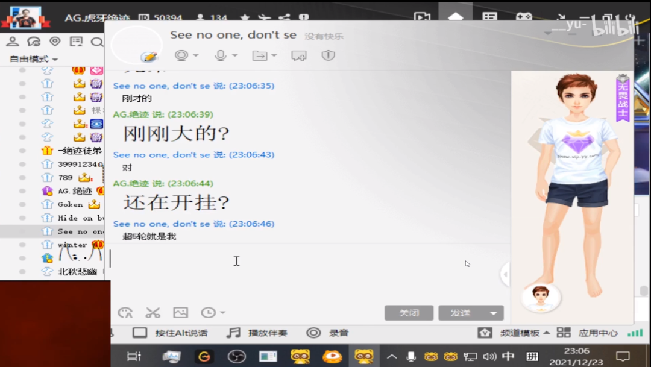The height and width of the screenshot is (367, 651).
Task: Click the 关闭 button
Action: 409,313
